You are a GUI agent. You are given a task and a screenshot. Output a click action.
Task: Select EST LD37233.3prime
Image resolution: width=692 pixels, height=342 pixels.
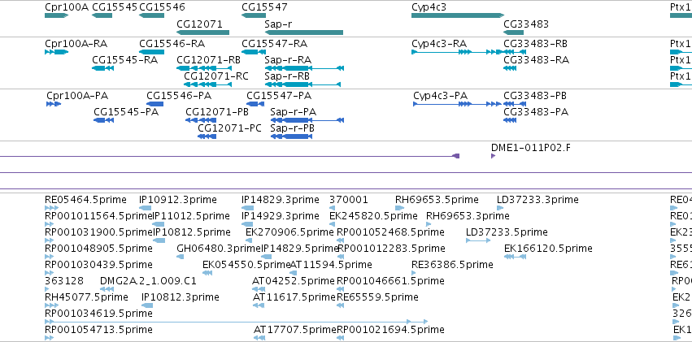(x=499, y=208)
